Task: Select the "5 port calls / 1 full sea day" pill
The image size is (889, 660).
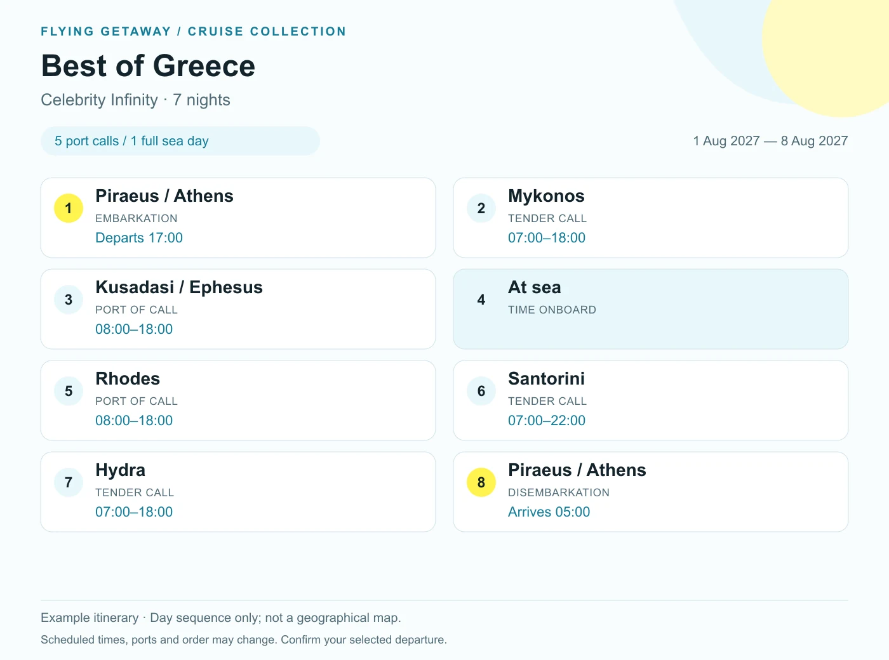Action: click(x=180, y=141)
